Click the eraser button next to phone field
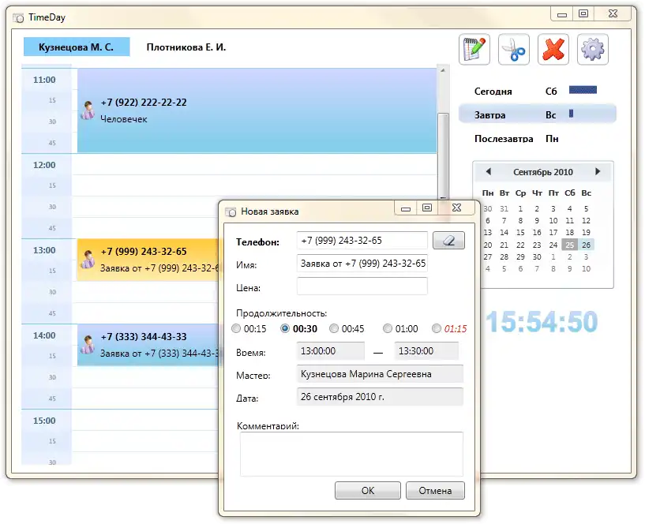645x524 pixels. click(x=448, y=241)
